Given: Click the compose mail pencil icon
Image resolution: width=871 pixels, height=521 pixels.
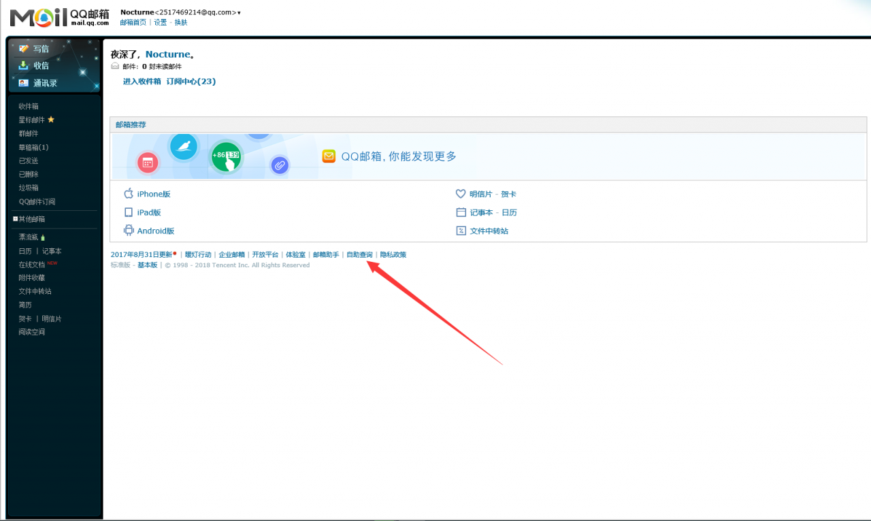Looking at the screenshot, I should [24, 48].
